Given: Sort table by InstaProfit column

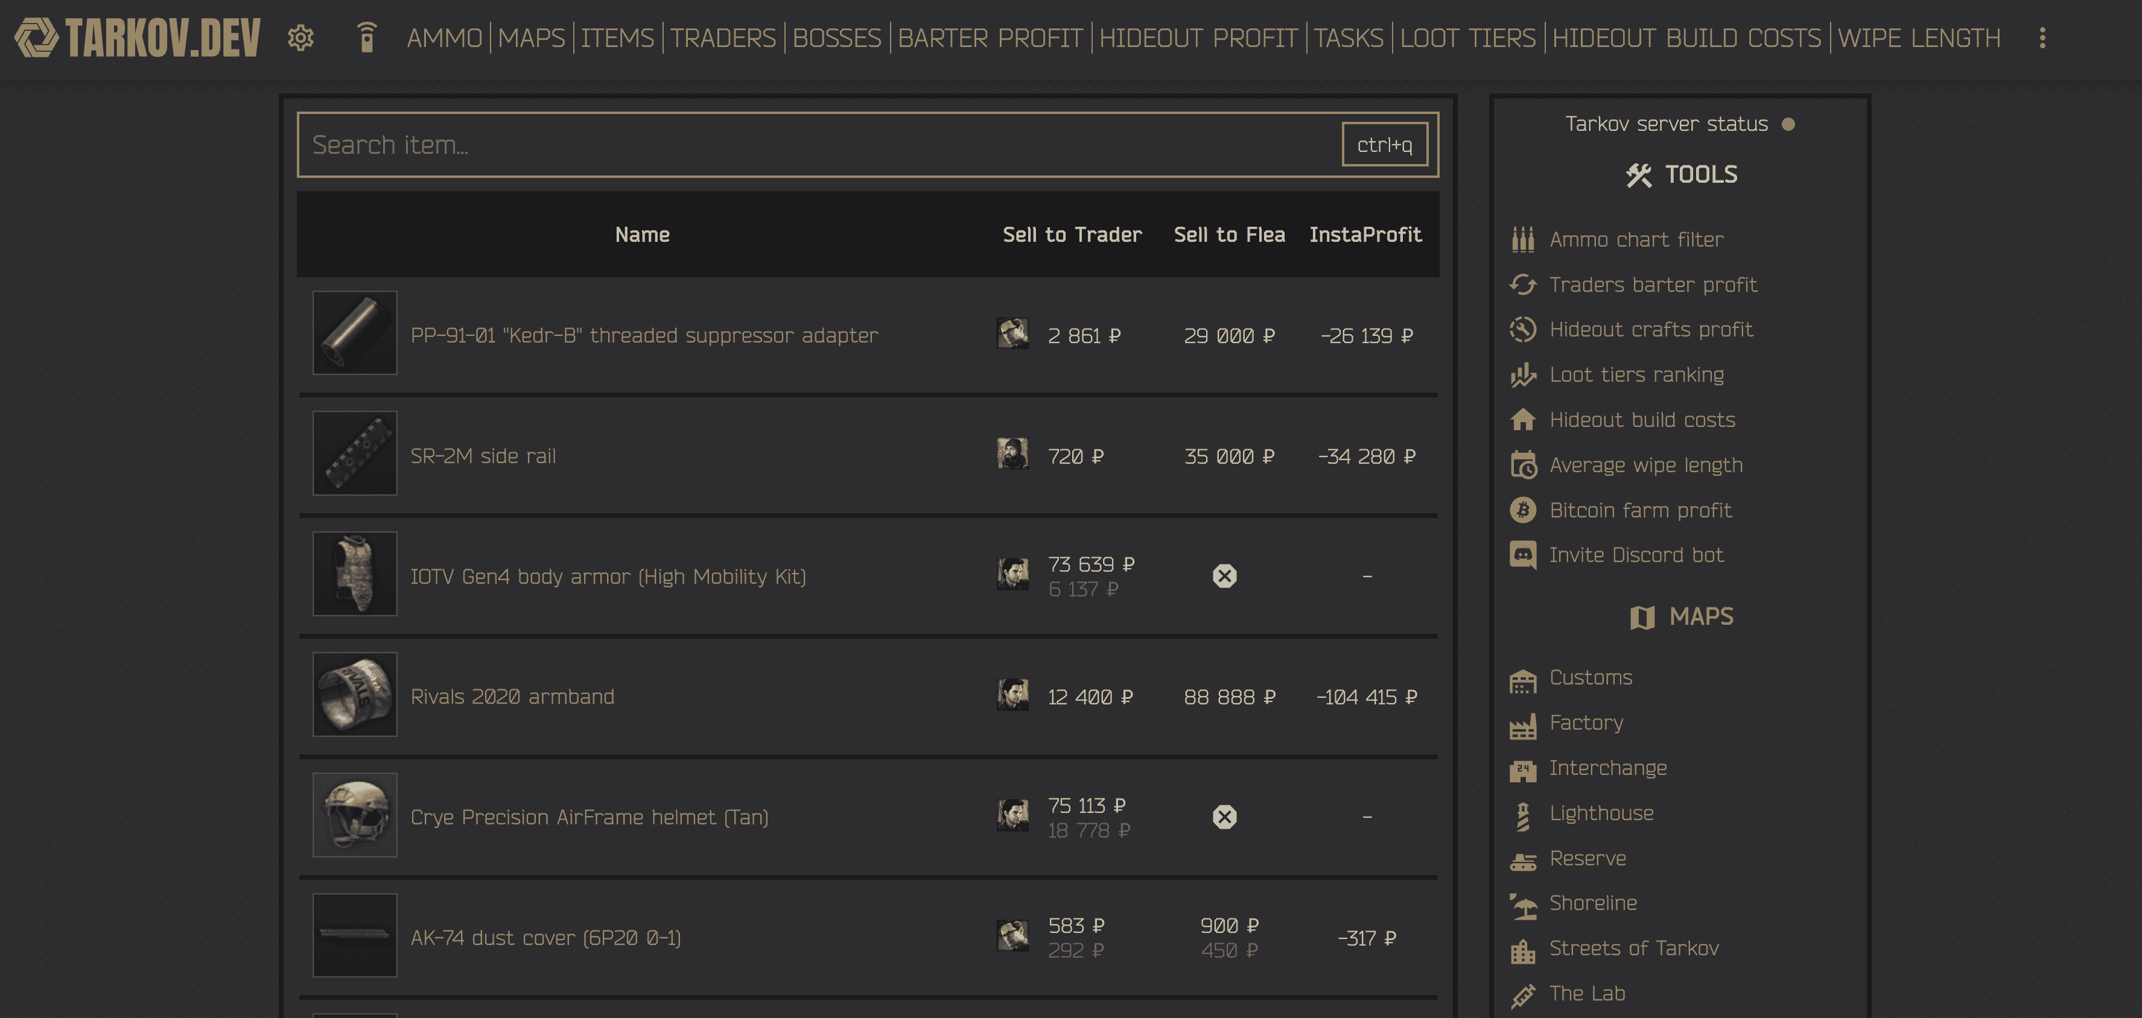Looking at the screenshot, I should coord(1364,235).
